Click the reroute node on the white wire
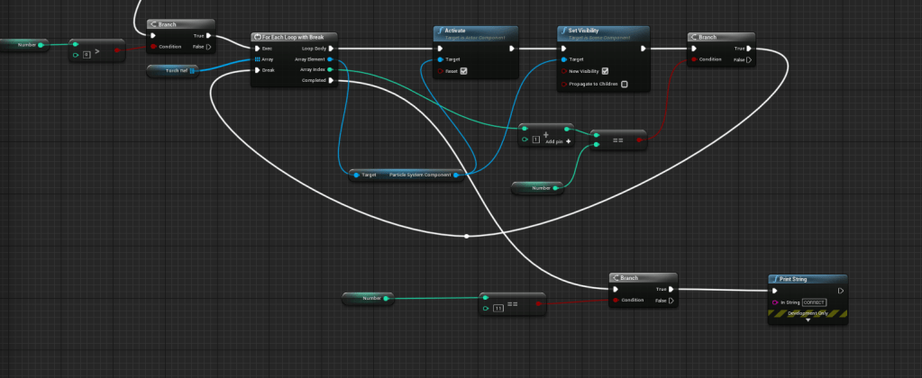922x378 pixels. (x=466, y=236)
